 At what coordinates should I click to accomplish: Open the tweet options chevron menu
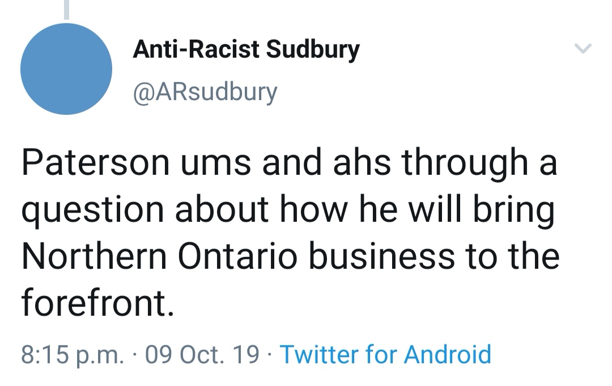(583, 49)
